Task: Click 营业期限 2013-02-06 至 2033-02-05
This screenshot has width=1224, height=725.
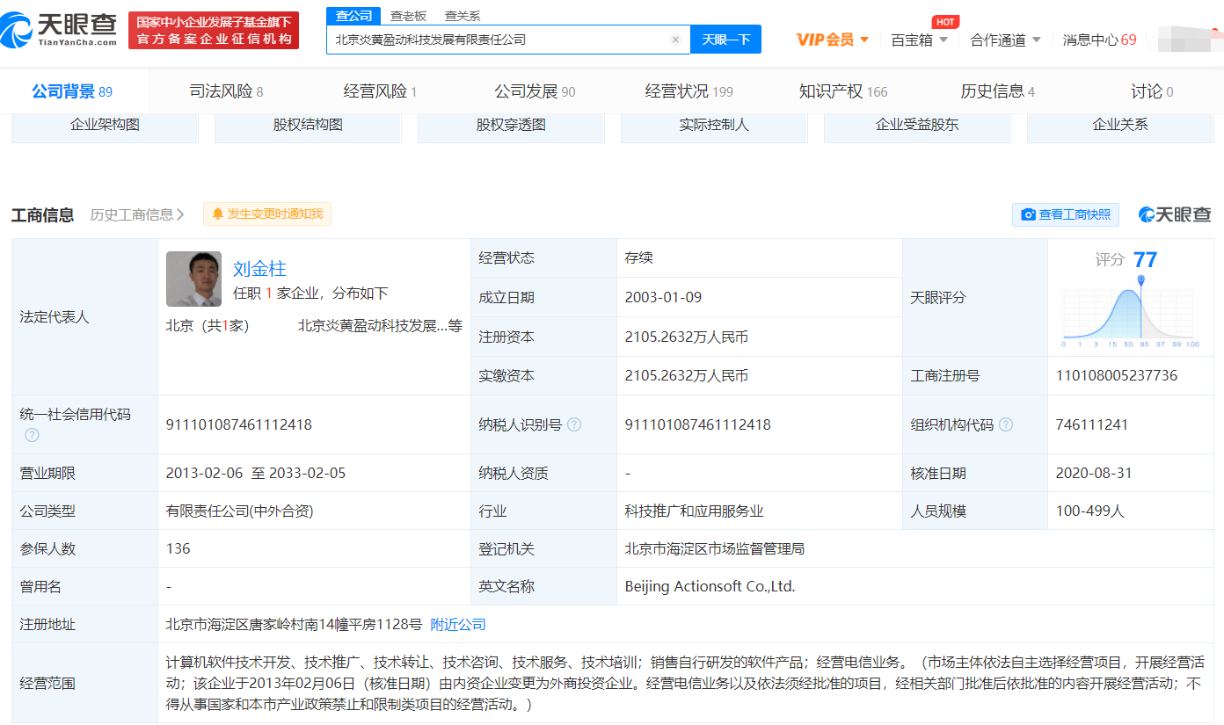Action: [x=256, y=473]
